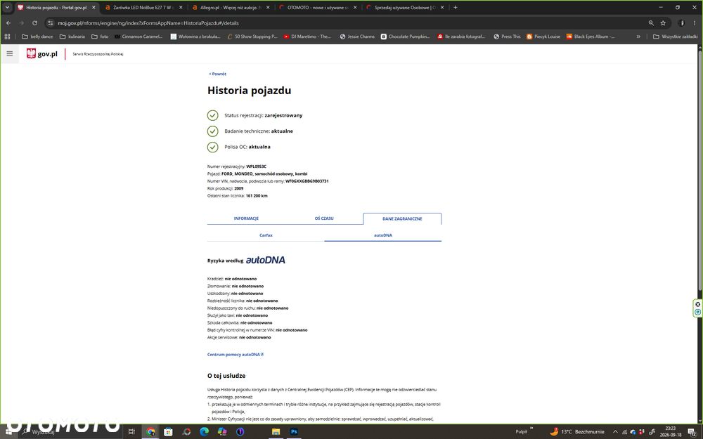Open the 'Jessie Charms' bookmark
Image resolution: width=703 pixels, height=439 pixels.
[357, 37]
